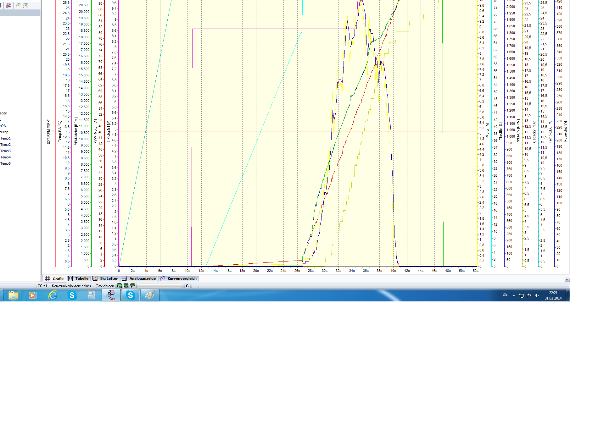Click the add curve selection plus icon
This screenshot has height=424, width=604.
point(26,5)
